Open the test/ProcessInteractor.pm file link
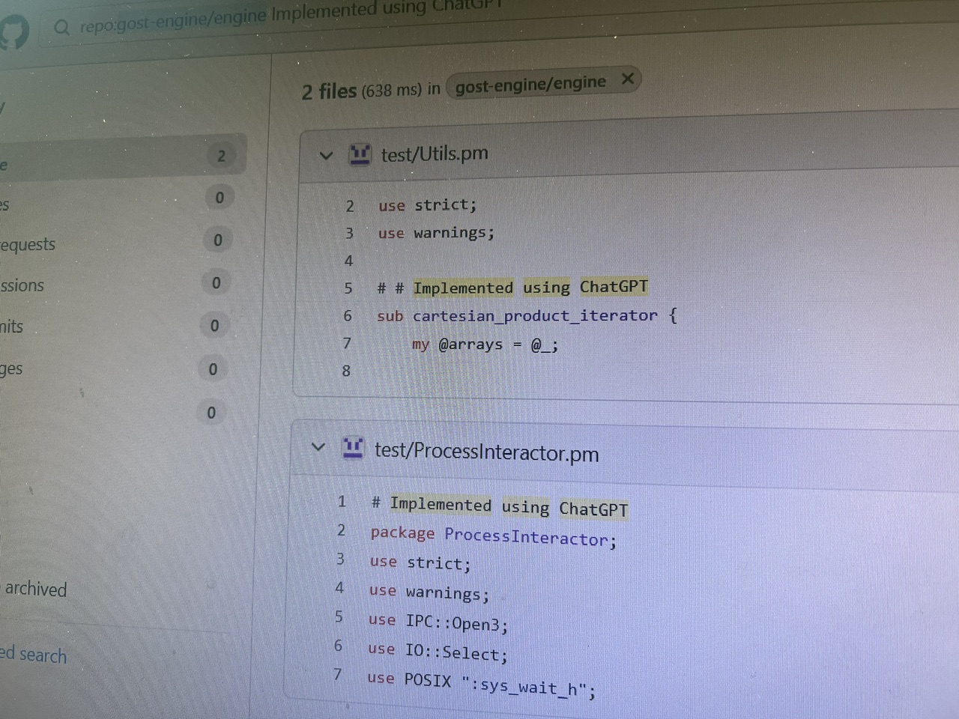Image resolution: width=959 pixels, height=719 pixels. click(x=486, y=452)
